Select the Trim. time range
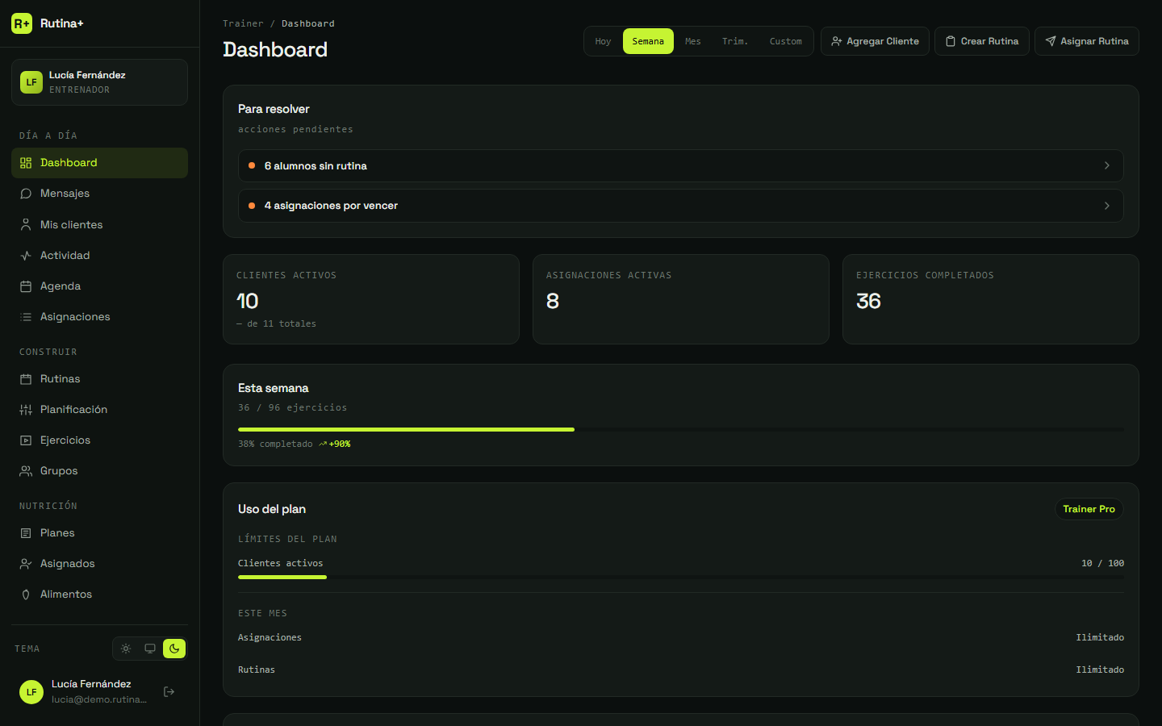This screenshot has height=726, width=1162. pos(735,41)
